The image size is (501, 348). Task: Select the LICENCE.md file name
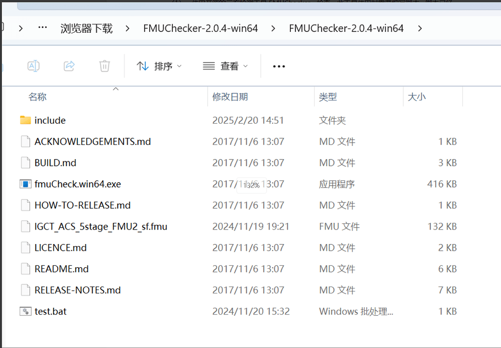pos(61,248)
